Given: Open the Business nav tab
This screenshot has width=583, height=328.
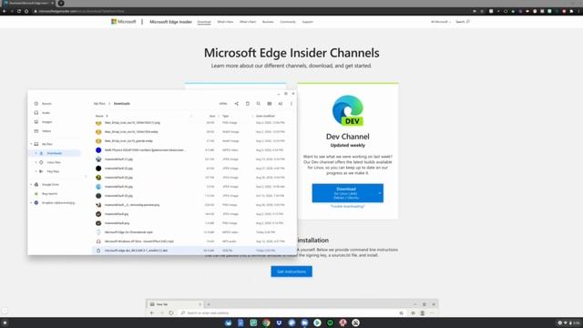Looking at the screenshot, I should 268,22.
